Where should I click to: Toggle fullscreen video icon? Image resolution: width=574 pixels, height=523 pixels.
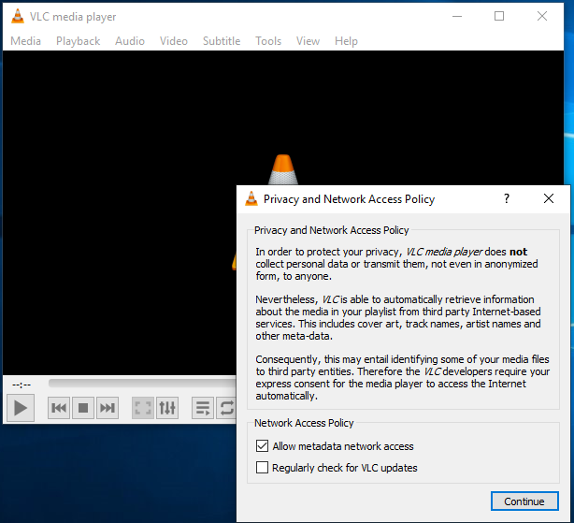pyautogui.click(x=143, y=408)
